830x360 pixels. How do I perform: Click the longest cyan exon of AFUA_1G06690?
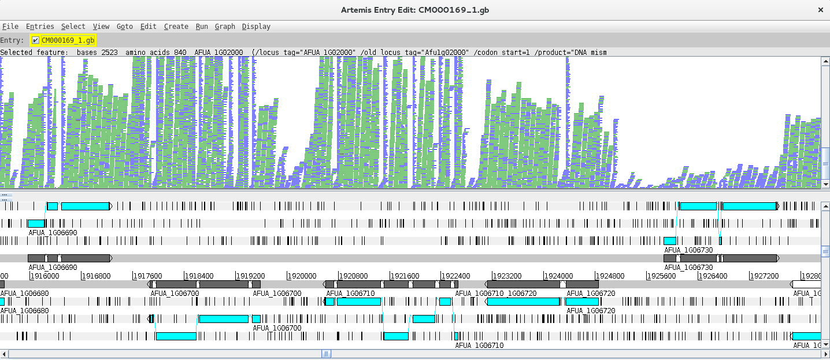pos(85,206)
